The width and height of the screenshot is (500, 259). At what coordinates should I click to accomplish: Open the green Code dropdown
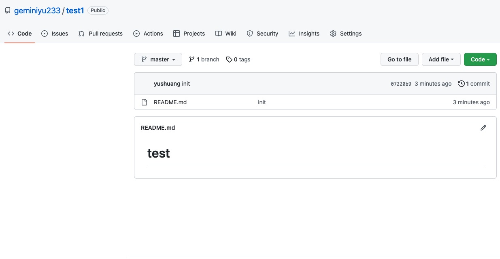[x=480, y=59]
